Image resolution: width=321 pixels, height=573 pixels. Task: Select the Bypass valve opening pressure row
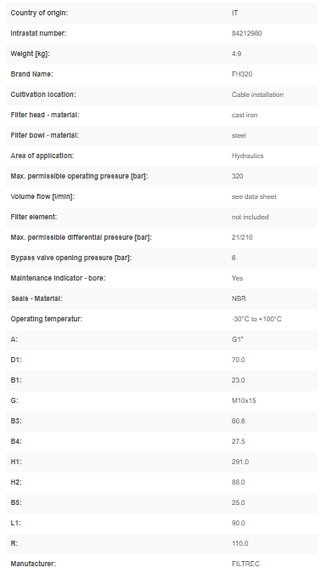[162, 258]
